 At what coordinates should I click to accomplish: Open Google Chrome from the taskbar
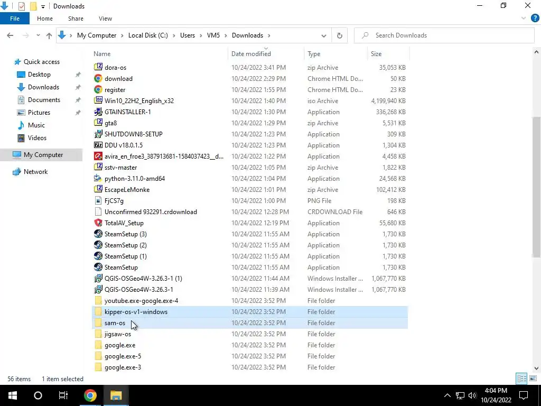[90, 395]
